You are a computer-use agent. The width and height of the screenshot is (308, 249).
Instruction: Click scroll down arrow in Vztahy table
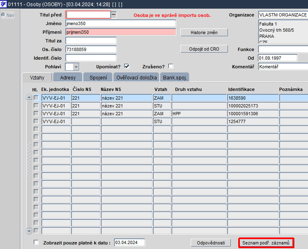pos(29,231)
